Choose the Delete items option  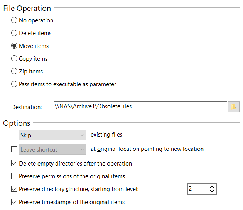pos(14,33)
